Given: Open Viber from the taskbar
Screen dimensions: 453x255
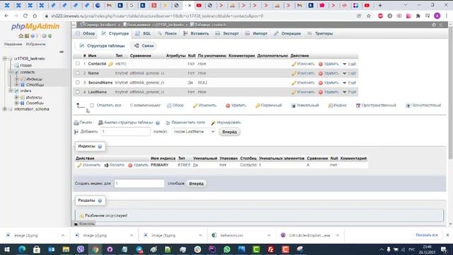Looking at the screenshot, I should [x=81, y=249].
